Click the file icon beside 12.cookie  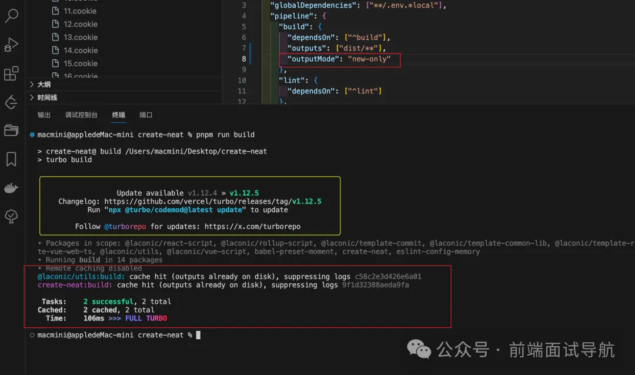(56, 24)
